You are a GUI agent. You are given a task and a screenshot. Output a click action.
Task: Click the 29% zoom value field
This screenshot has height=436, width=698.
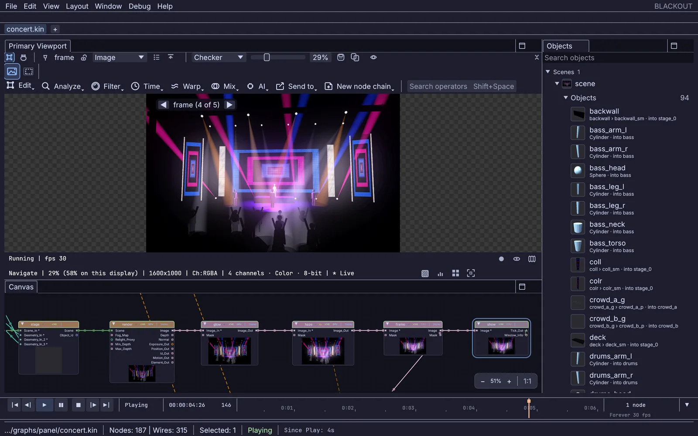(x=320, y=58)
